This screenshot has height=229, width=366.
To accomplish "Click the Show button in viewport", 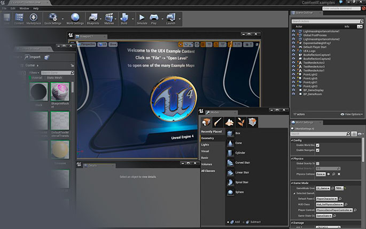I will [113, 44].
